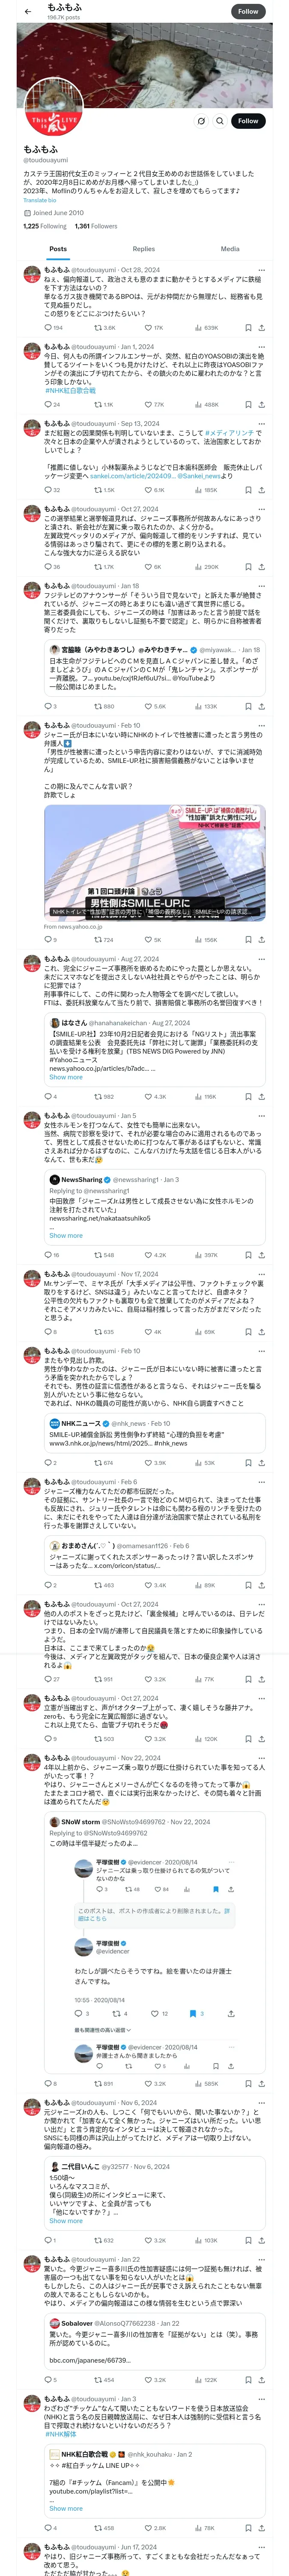The image size is (289, 2576).
Task: Click the Translate bio link
Action: [40, 200]
